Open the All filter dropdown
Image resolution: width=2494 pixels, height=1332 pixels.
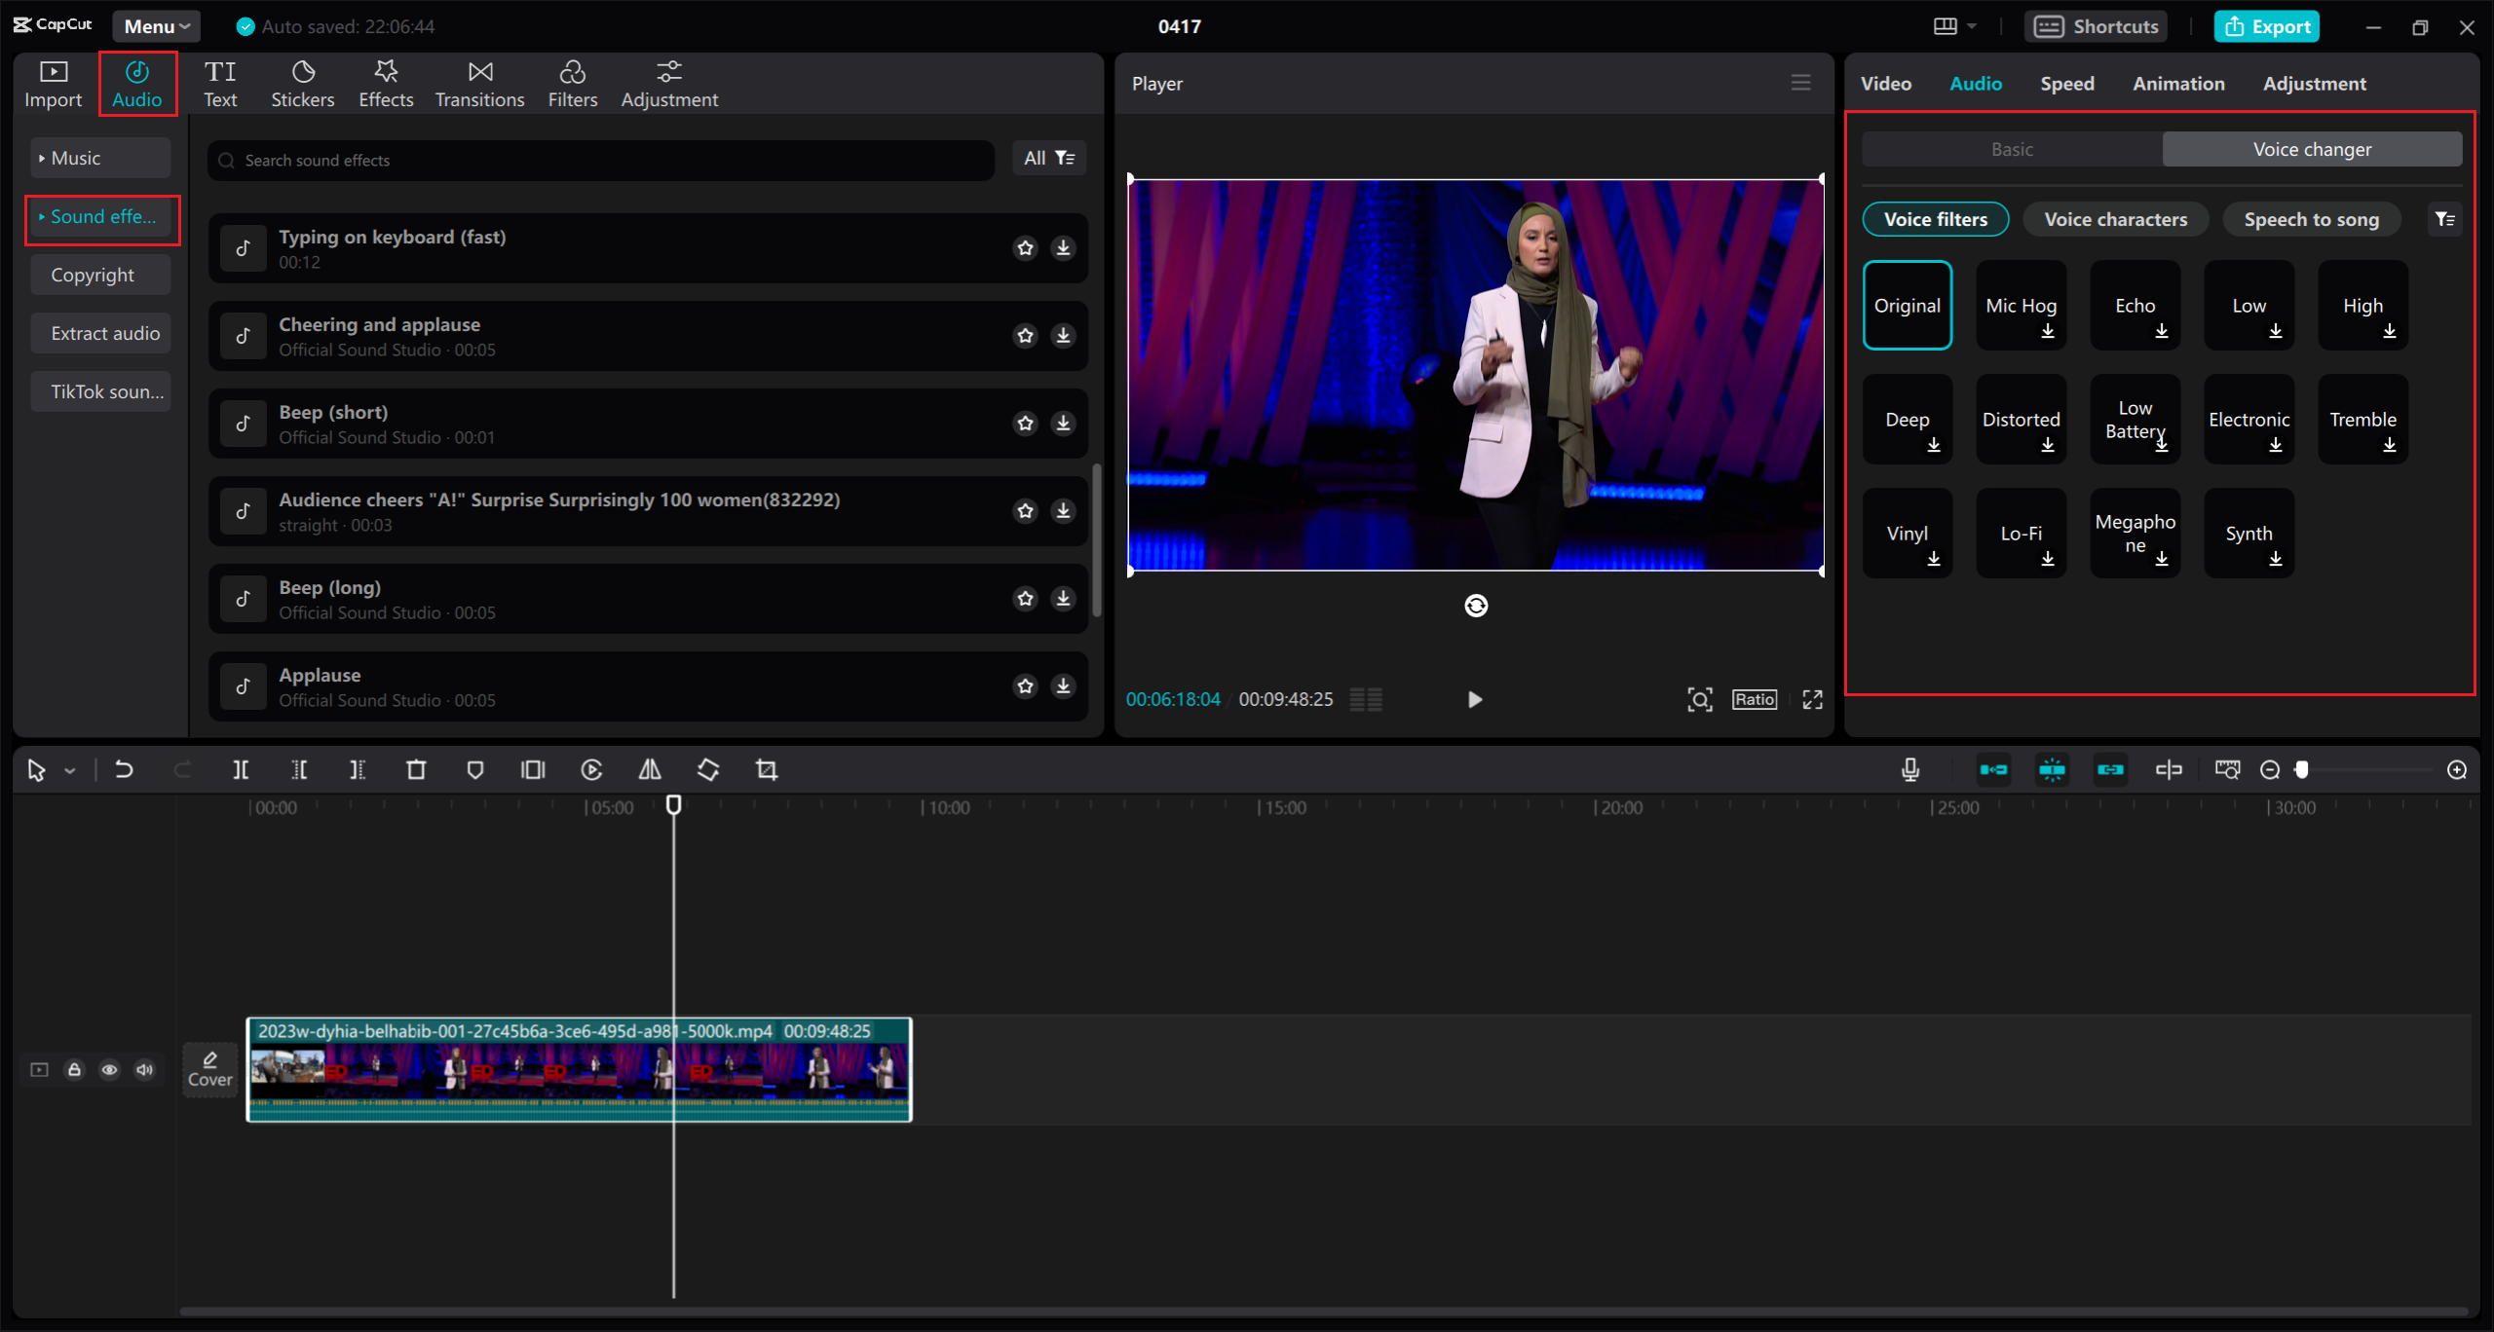pos(1048,158)
